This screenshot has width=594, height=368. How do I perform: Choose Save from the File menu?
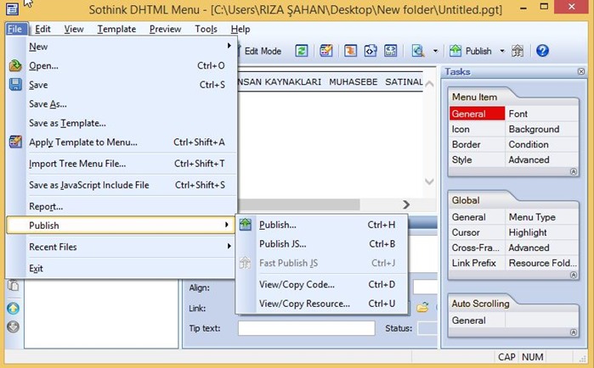(x=122, y=85)
